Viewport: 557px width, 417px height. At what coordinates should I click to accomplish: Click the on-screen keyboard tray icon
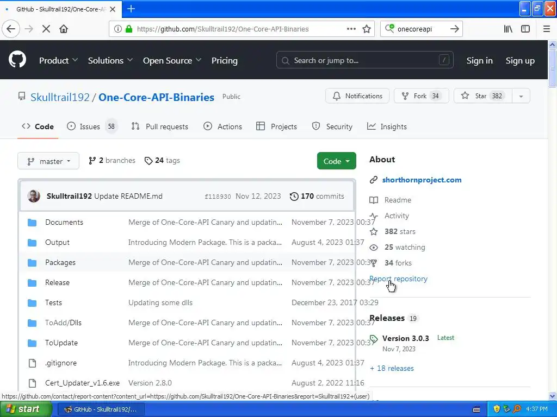pyautogui.click(x=476, y=409)
